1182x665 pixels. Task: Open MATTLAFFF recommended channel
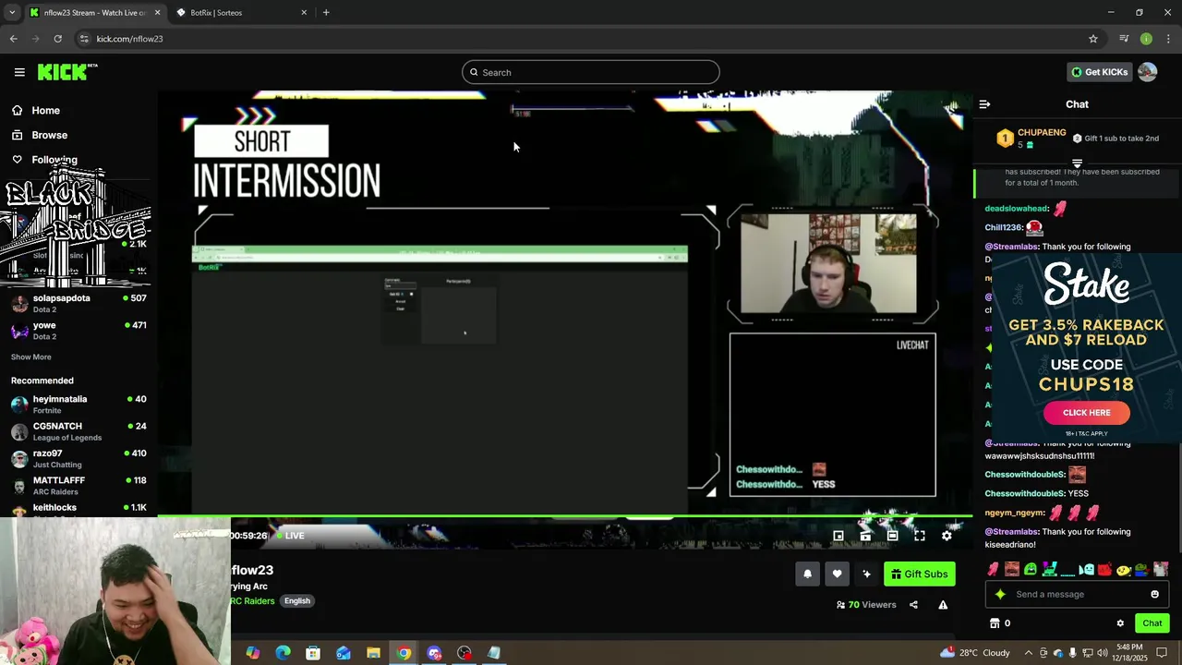pos(78,485)
